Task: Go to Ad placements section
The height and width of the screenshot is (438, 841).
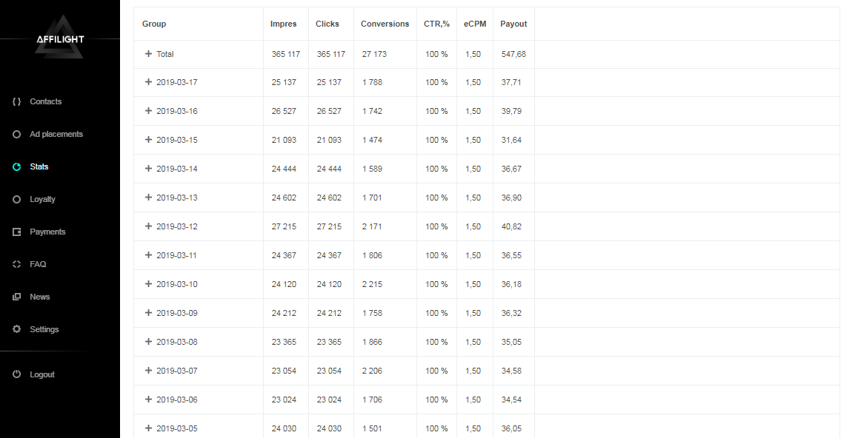Action: coord(56,134)
